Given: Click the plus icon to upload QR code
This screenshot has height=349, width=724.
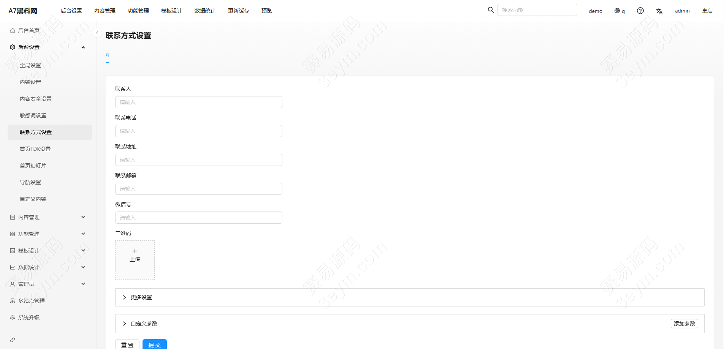Looking at the screenshot, I should pyautogui.click(x=135, y=251).
